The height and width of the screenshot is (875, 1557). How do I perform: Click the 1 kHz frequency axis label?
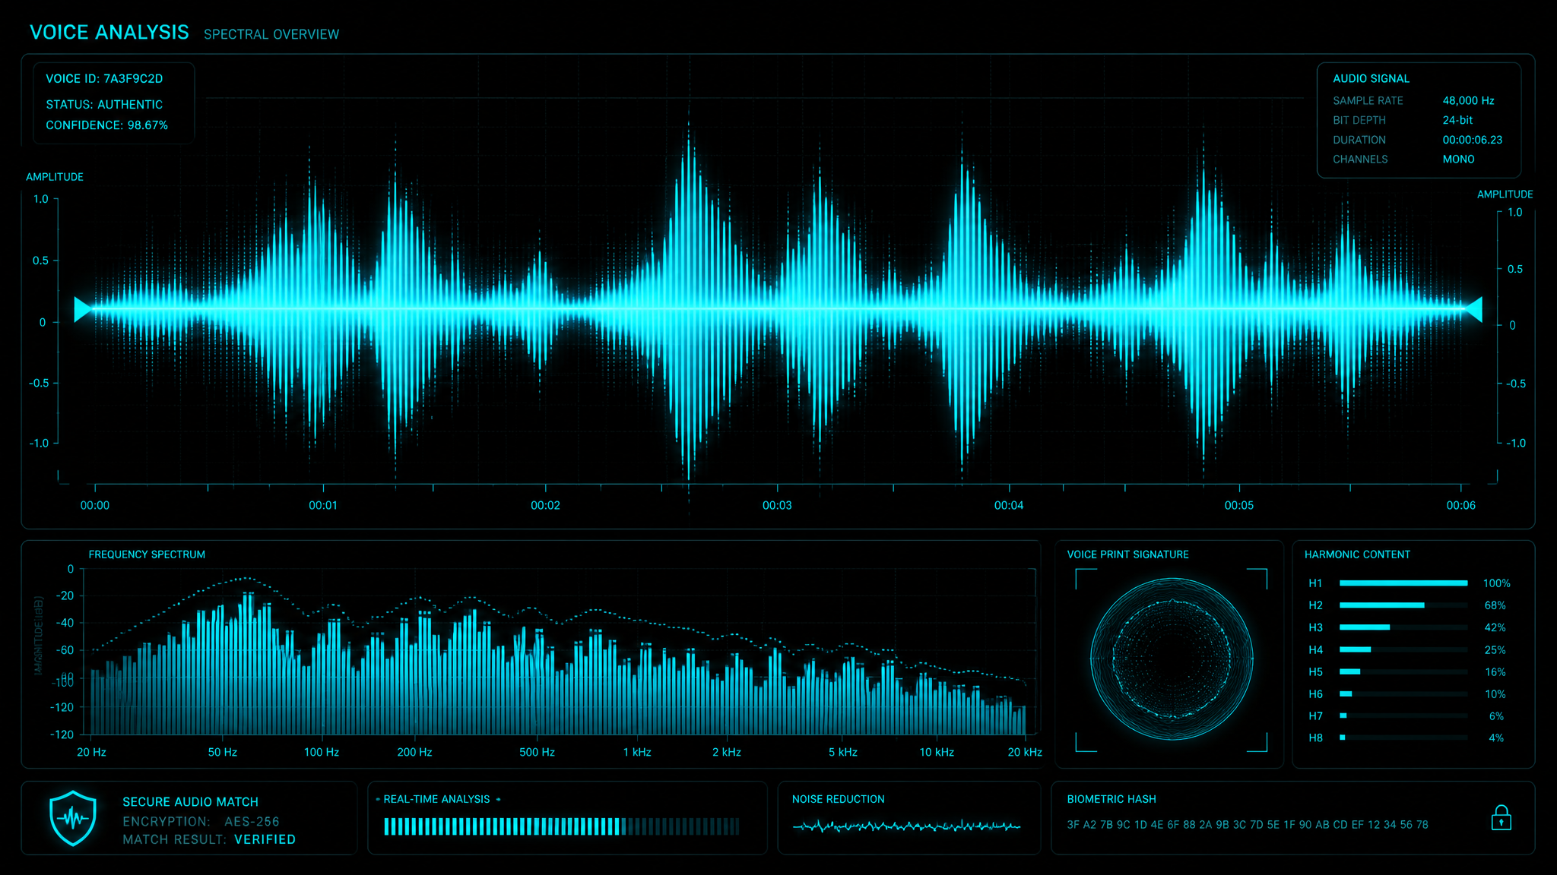[x=637, y=753]
